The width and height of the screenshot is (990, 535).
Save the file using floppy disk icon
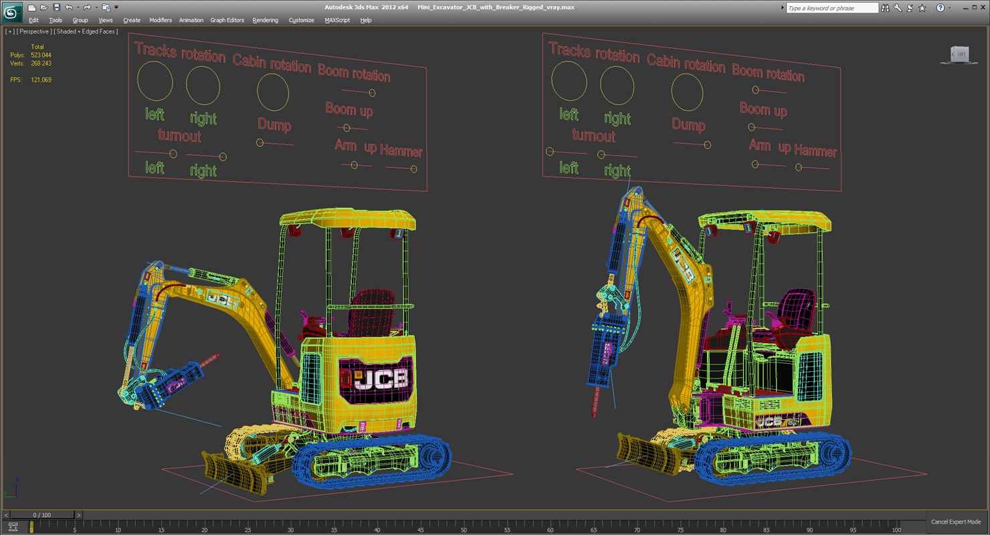click(56, 7)
